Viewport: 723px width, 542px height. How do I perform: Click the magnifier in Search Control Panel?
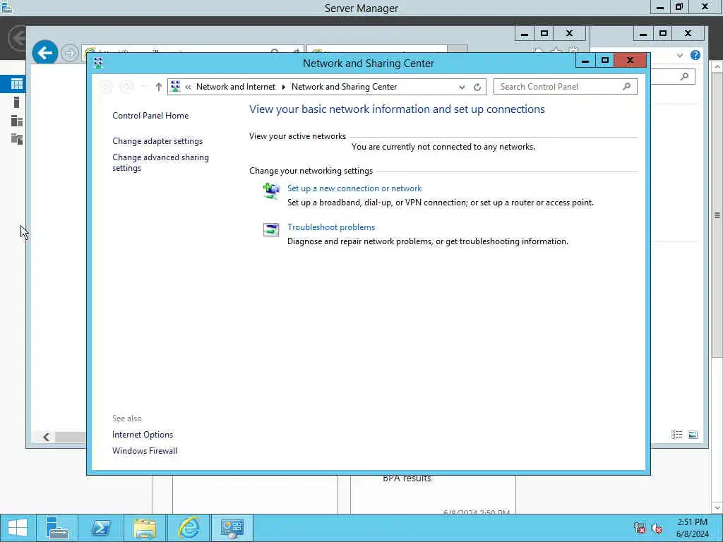tap(627, 86)
